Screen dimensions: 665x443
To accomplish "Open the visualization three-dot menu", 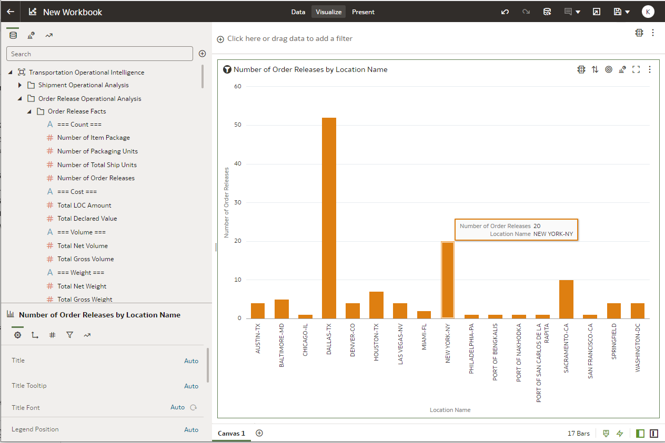I will pos(650,69).
